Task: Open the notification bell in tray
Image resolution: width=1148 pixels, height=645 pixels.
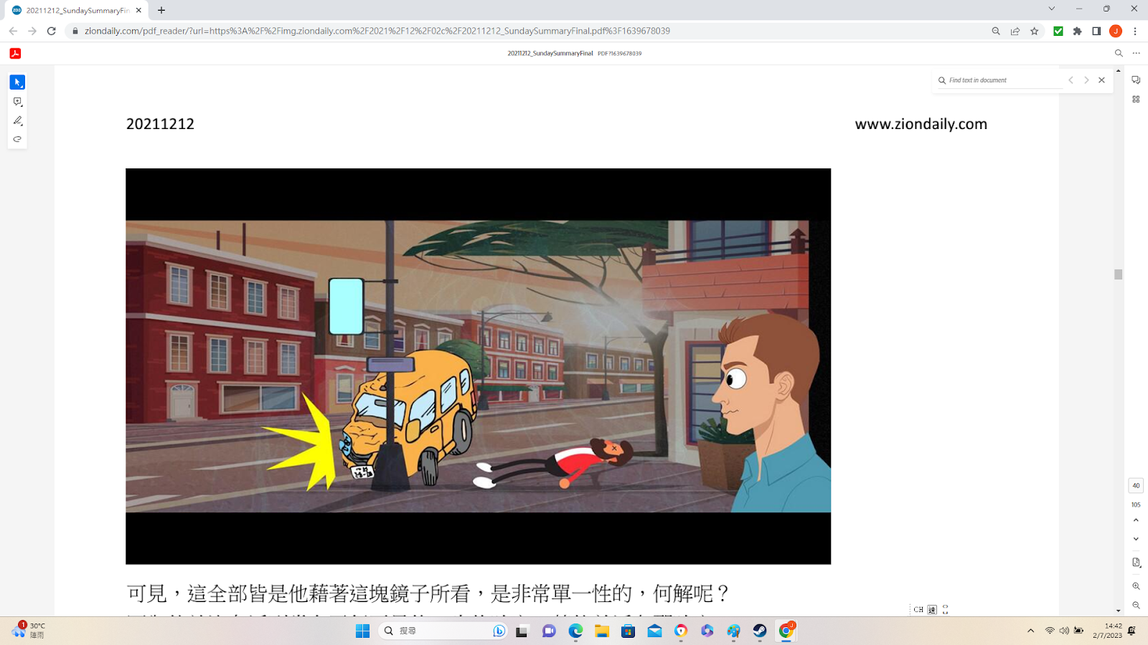Action: (x=1132, y=631)
